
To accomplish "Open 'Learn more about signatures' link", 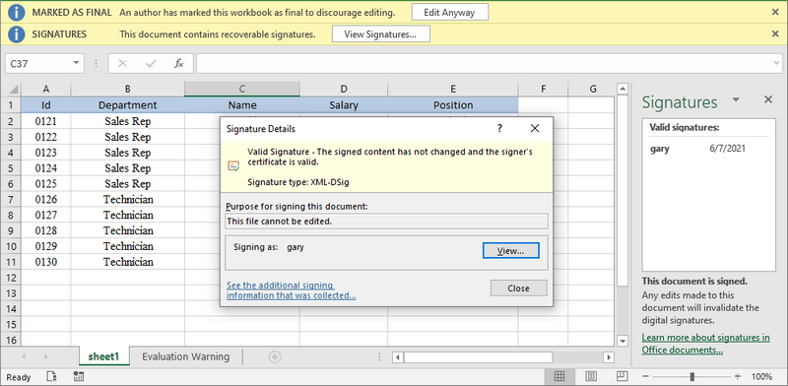I will [x=705, y=344].
